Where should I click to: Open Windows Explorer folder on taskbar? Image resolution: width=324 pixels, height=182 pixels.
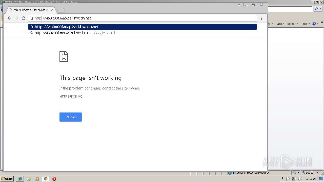[29, 179]
